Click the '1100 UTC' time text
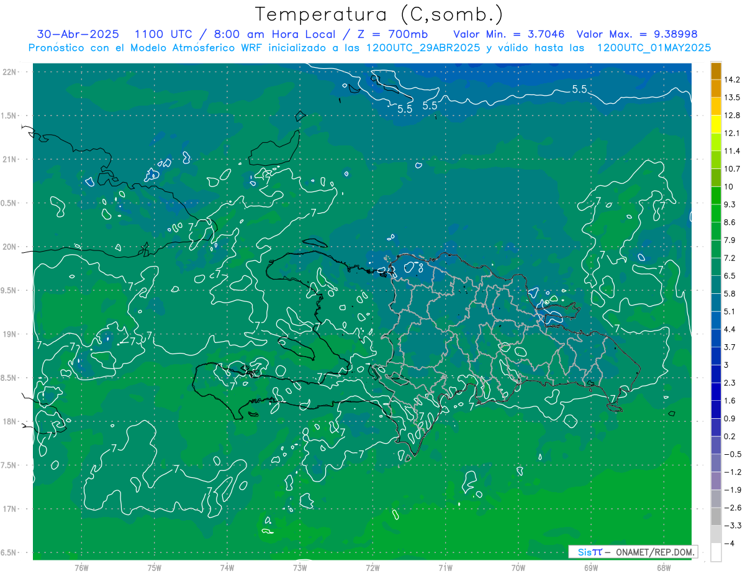Image resolution: width=745 pixels, height=576 pixels. (x=163, y=34)
